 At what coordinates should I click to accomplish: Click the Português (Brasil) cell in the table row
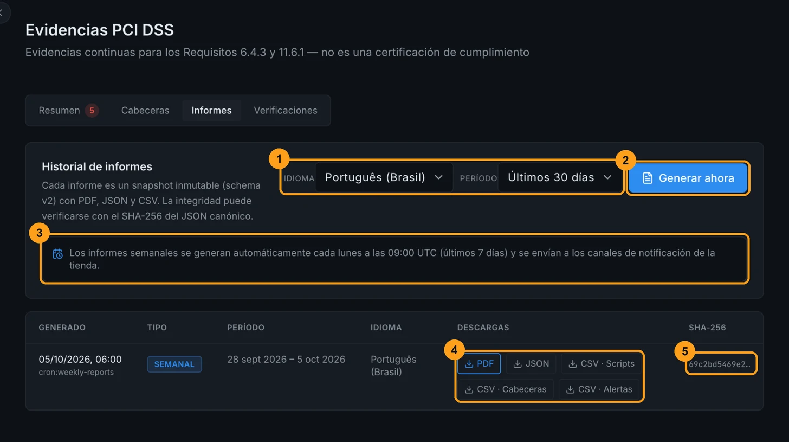tap(393, 366)
